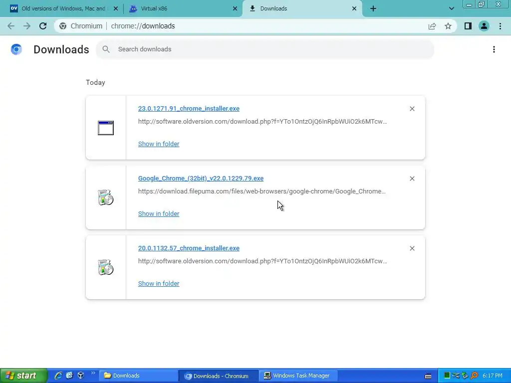Bookmark this page with the star icon

[x=448, y=26]
